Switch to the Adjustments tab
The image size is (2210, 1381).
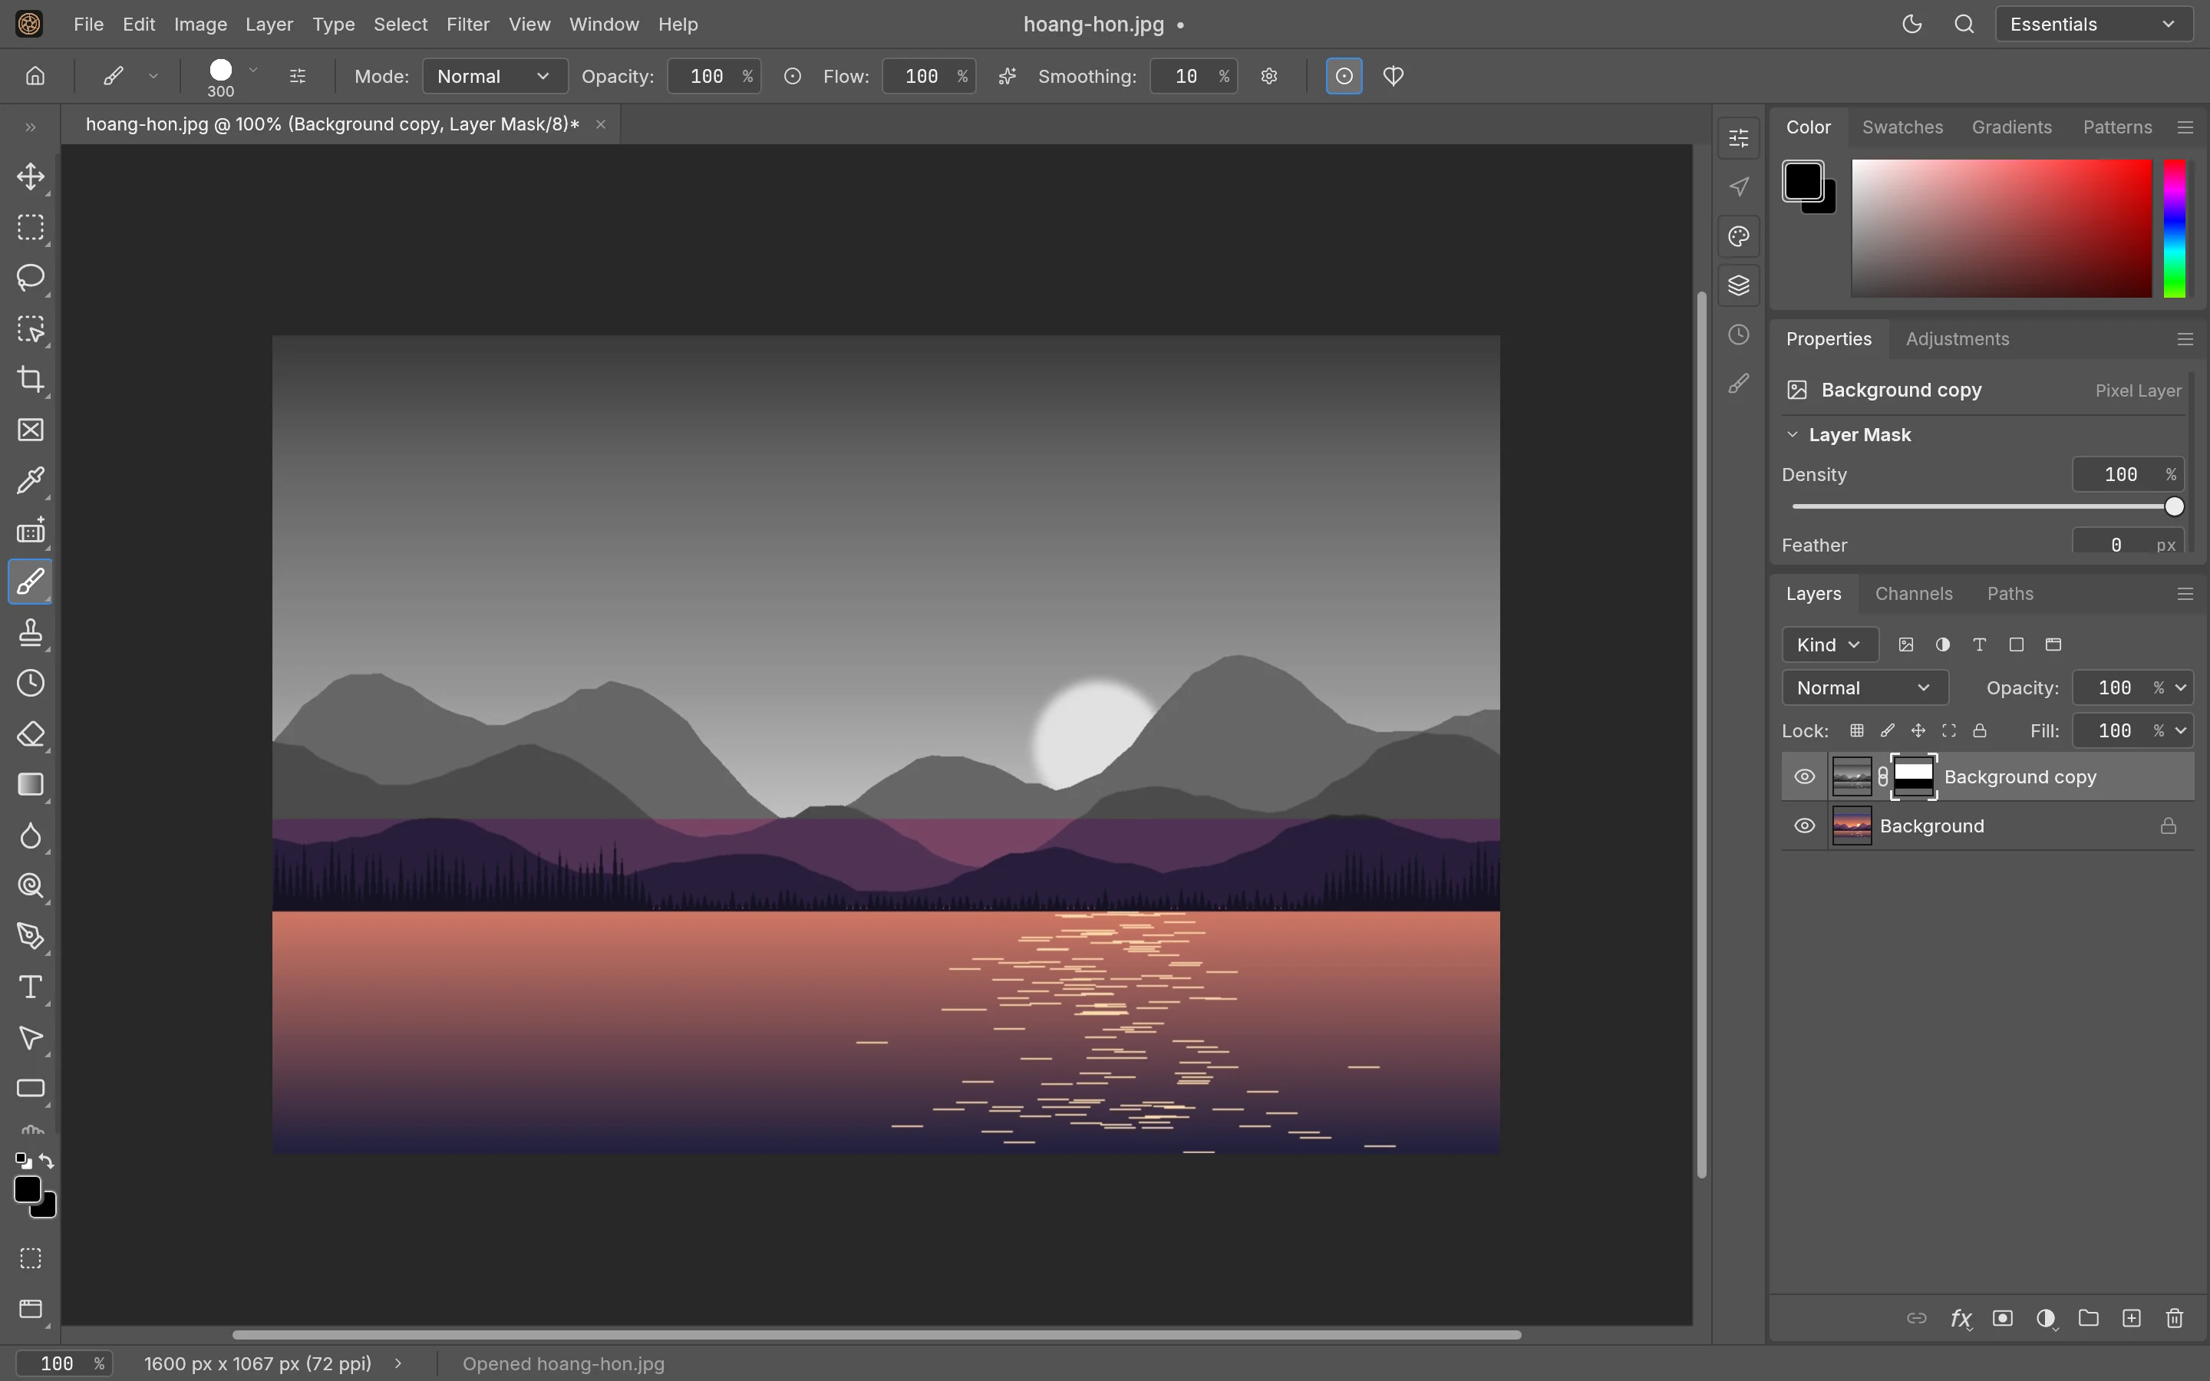tap(1957, 339)
